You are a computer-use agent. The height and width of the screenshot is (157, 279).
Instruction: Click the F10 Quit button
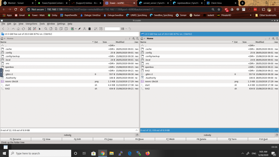(263, 139)
